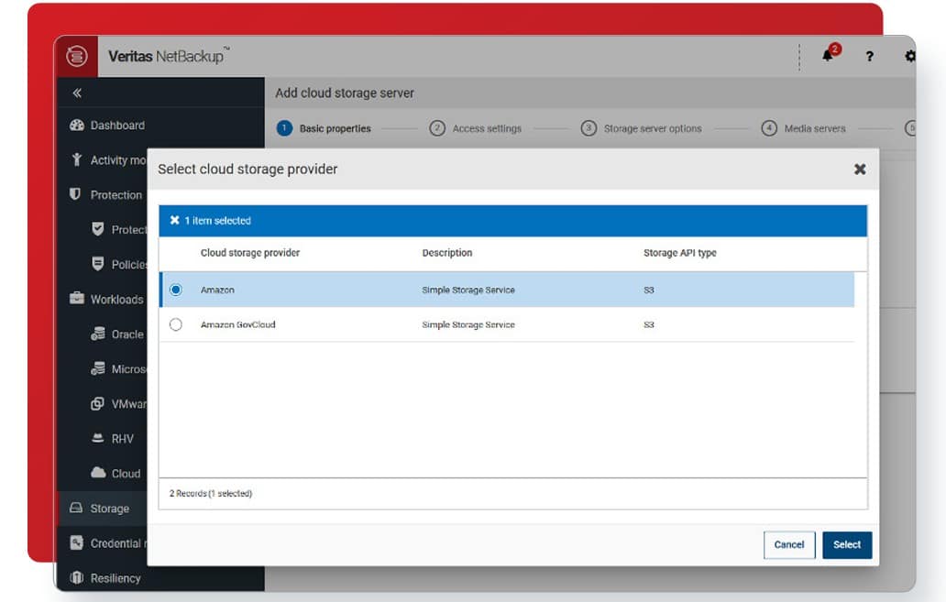The width and height of the screenshot is (946, 602).
Task: Click the Oracle database icon
Action: (98, 334)
